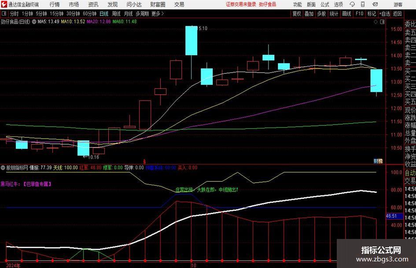Switch to 60分钟 period tab
416x268 pixels.
click(x=90, y=14)
